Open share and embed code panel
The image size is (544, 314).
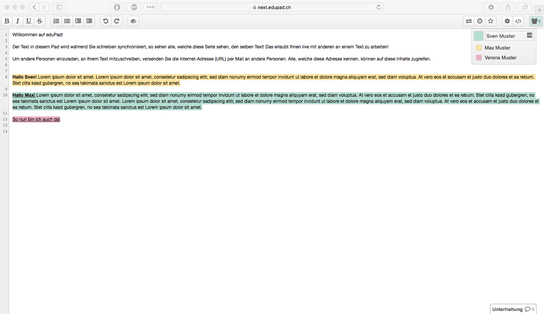pos(518,21)
